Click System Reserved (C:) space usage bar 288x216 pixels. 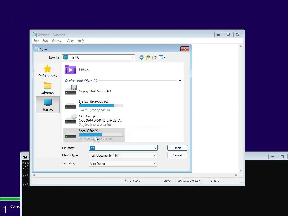101,106
